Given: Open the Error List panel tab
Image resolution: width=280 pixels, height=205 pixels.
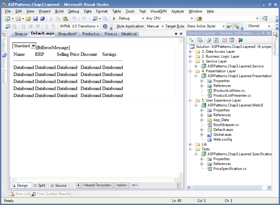Looking at the screenshot, I should point(20,194).
